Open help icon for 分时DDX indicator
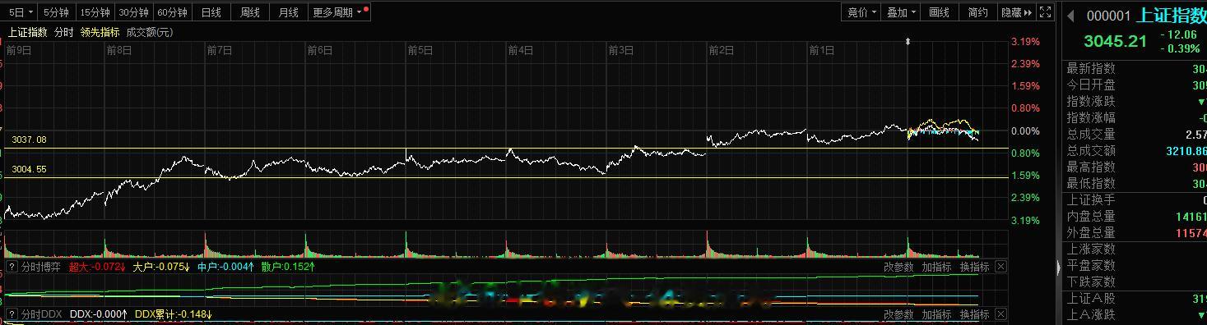Viewport: 1207px width, 325px height. pyautogui.click(x=12, y=314)
